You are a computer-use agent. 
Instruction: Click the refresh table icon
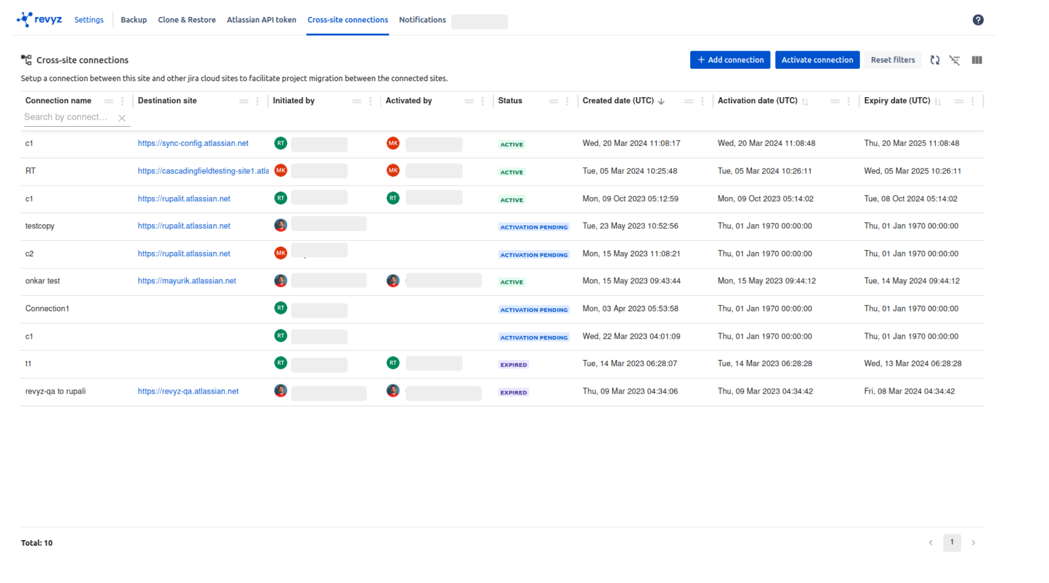tap(935, 60)
